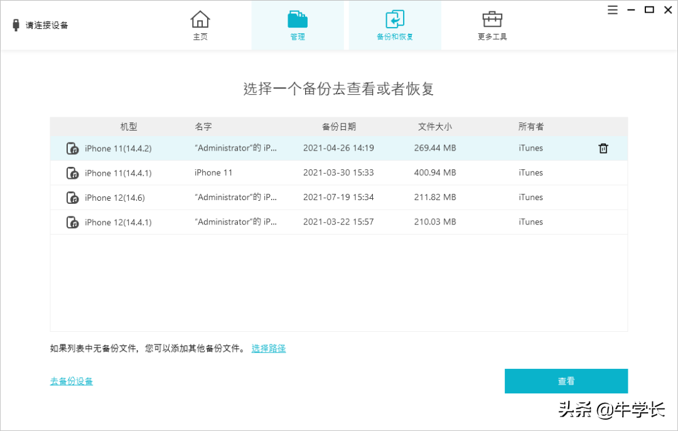The height and width of the screenshot is (431, 678).
Task: Open the 主页 home icon
Action: tap(200, 19)
